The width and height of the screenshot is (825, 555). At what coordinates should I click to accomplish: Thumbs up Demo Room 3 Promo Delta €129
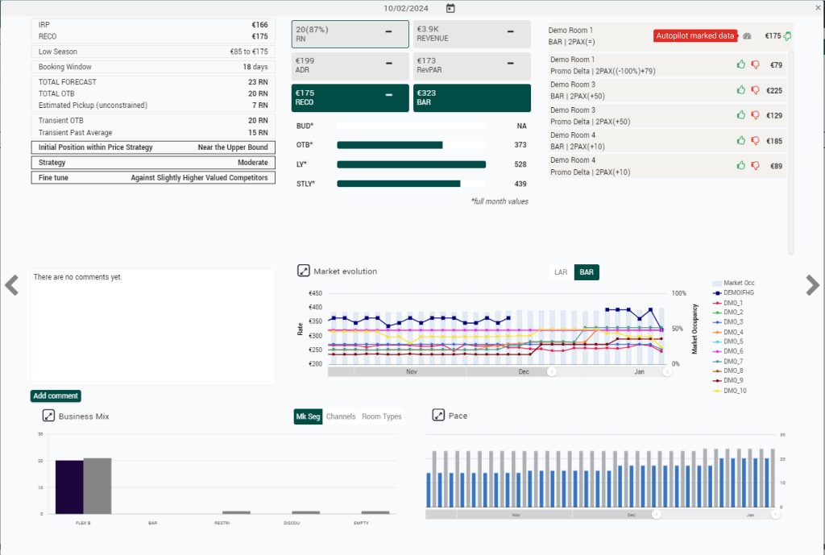point(741,114)
